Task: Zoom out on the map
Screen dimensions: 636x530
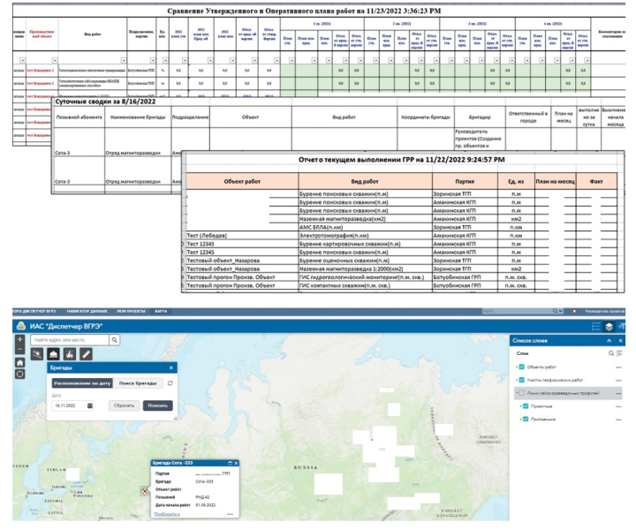Action: 19,349
